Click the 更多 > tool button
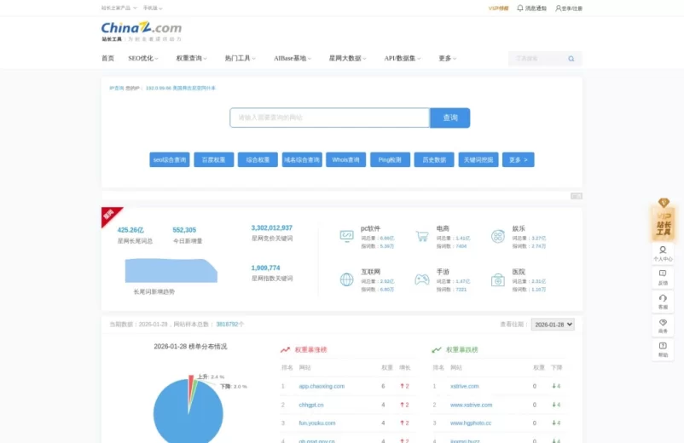Screen dimensions: 684x443 click(x=519, y=160)
